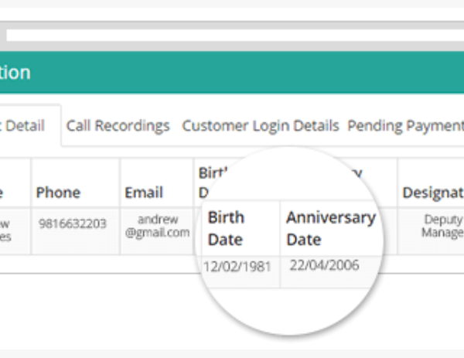Click the magnified Birth Date header
464x358 pixels.
tap(226, 228)
